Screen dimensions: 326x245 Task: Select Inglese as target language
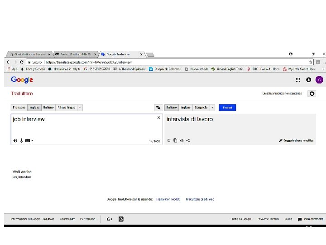click(186, 108)
